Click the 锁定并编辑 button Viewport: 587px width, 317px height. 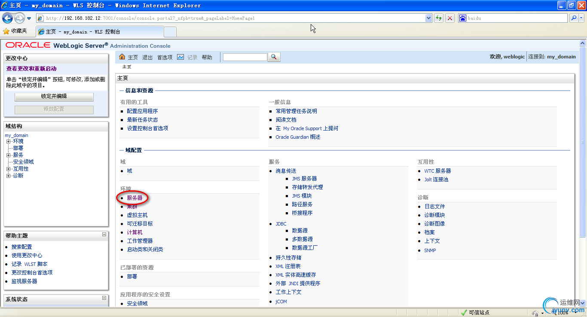(54, 97)
